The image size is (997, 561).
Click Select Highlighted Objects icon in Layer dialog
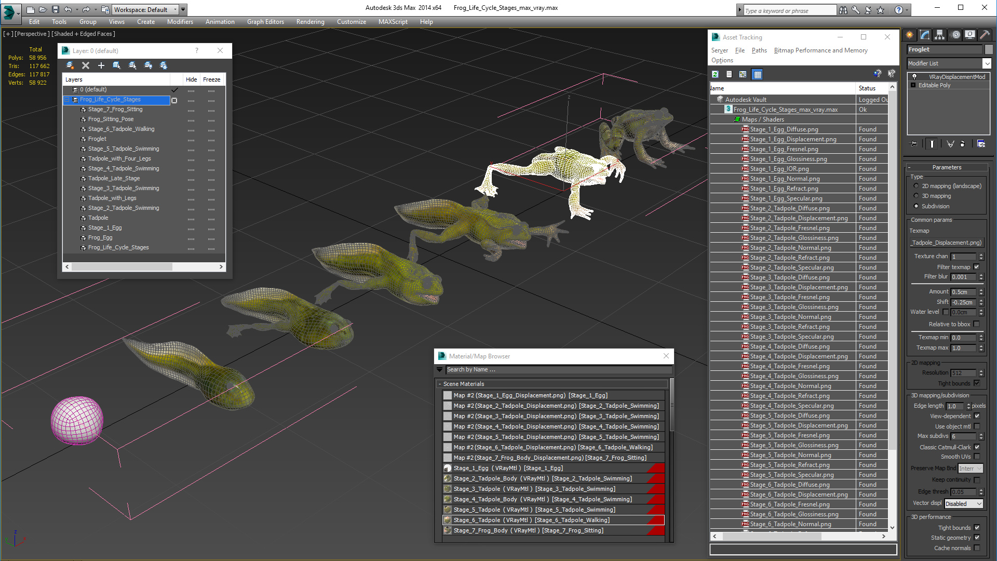tap(117, 65)
